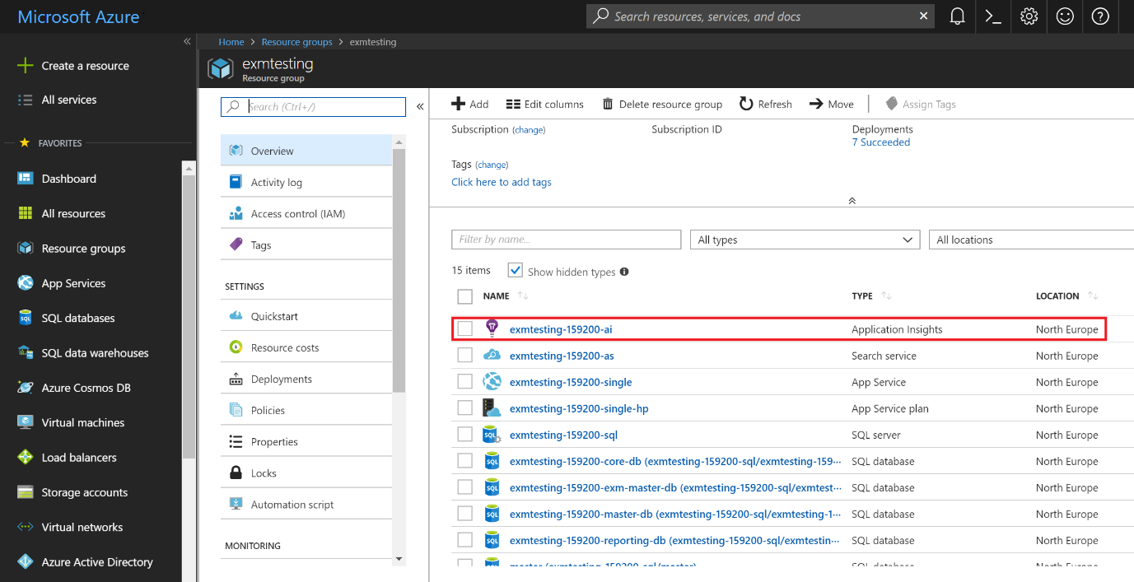Click the feedback smiley icon

click(x=1065, y=16)
